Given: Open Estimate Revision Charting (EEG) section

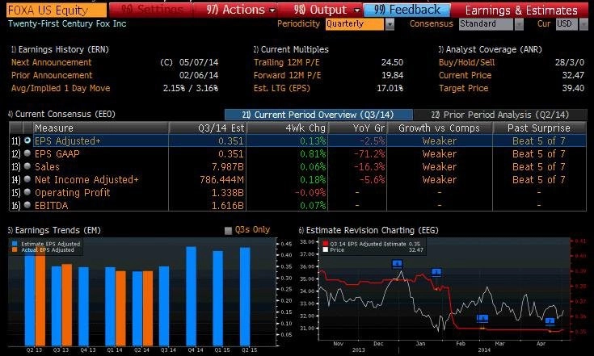Looking at the screenshot, I should coord(369,230).
